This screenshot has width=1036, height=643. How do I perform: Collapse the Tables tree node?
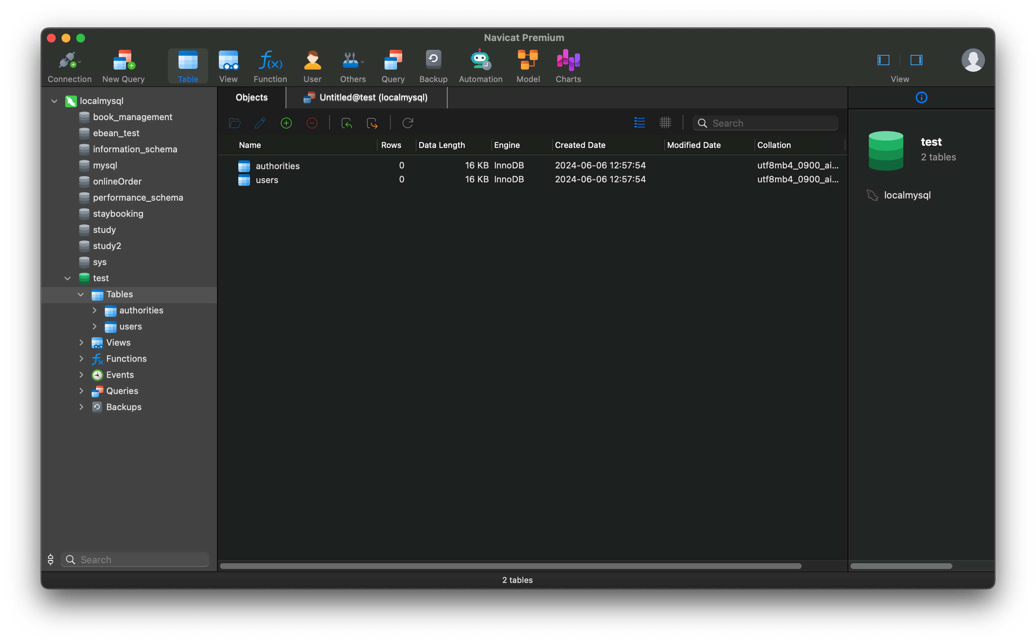click(x=81, y=294)
